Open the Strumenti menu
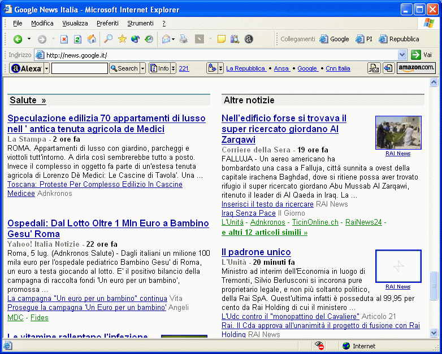 [140, 23]
